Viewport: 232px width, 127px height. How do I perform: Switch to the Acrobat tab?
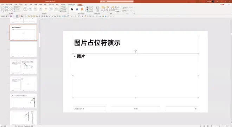[x=63, y=5]
